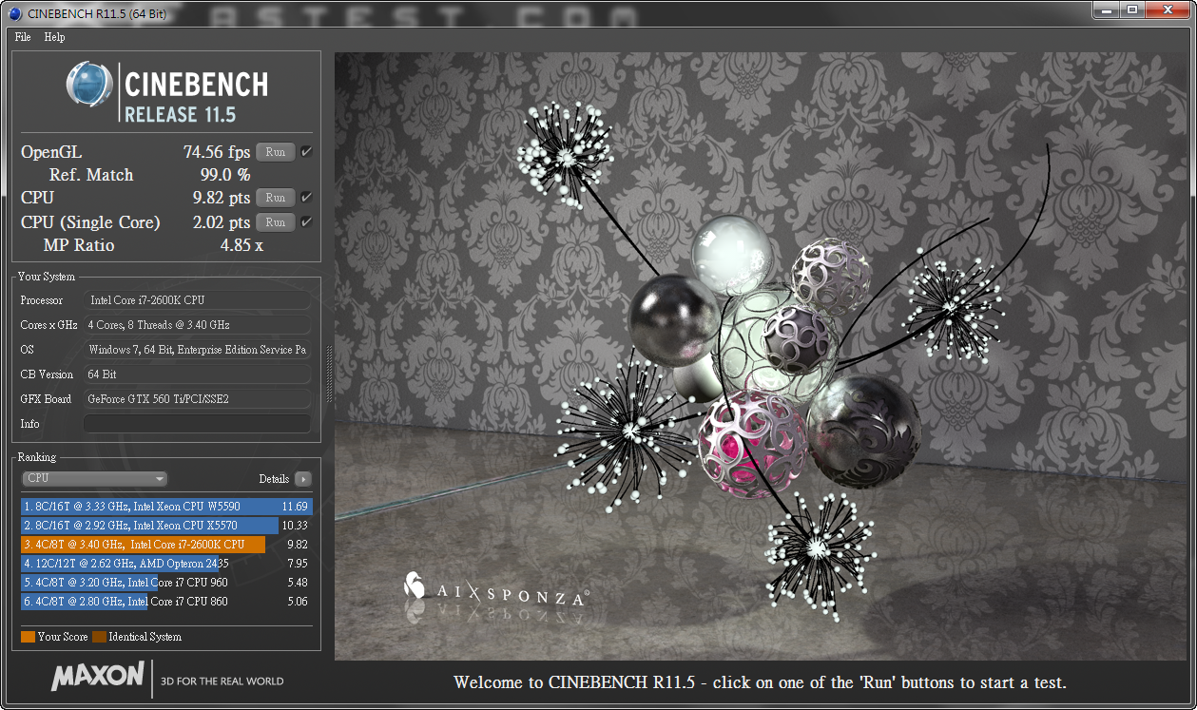Click the Details arrow button in Ranking
The image size is (1197, 710).
[x=303, y=479]
